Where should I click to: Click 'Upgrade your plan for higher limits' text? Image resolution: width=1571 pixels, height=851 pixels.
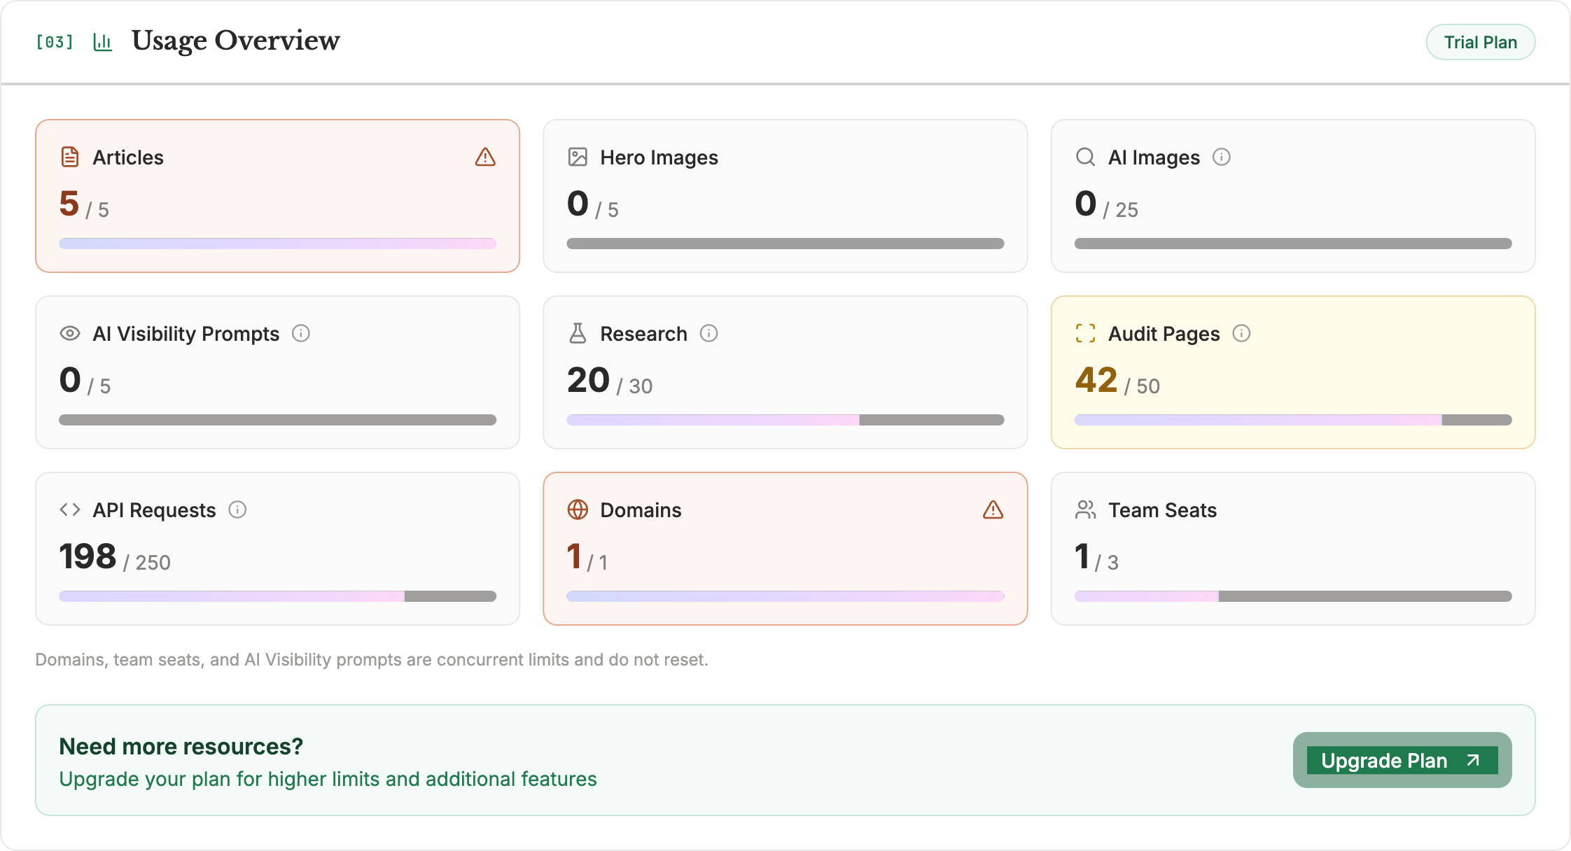pyautogui.click(x=328, y=779)
